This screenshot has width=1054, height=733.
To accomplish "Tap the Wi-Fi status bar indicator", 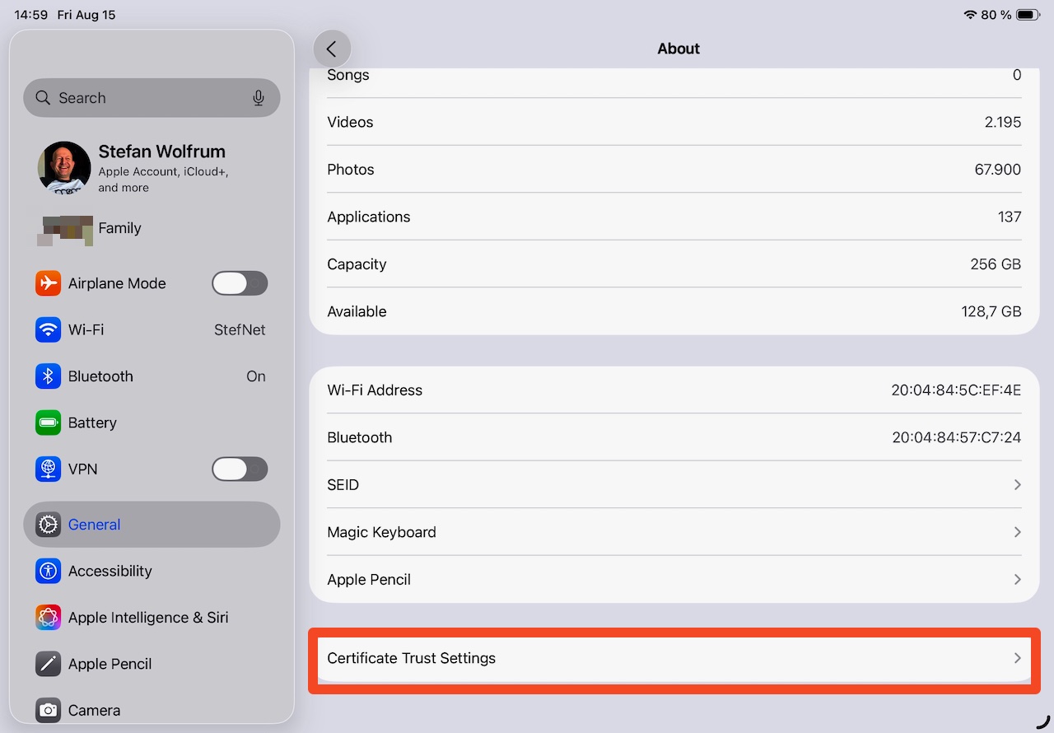I will (970, 15).
